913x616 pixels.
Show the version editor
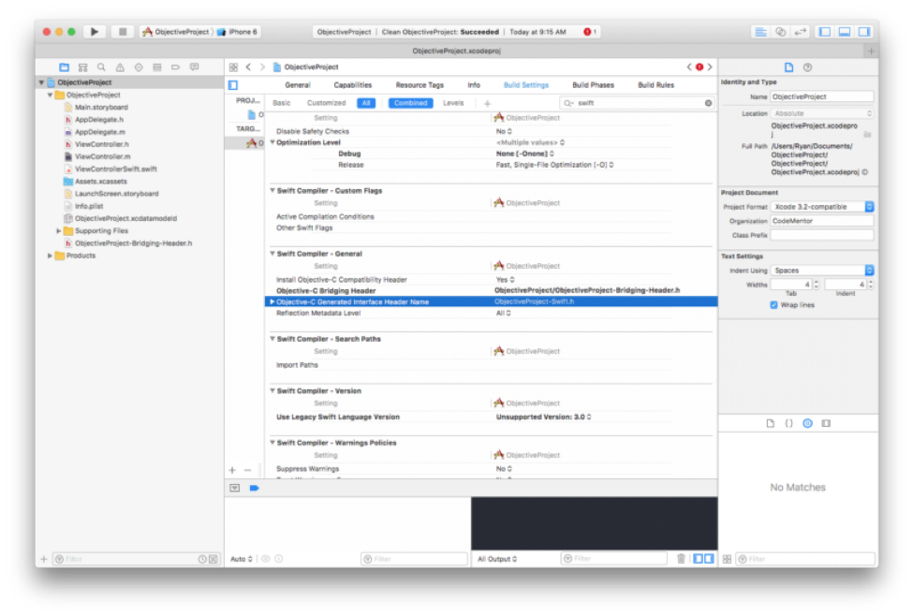(801, 32)
